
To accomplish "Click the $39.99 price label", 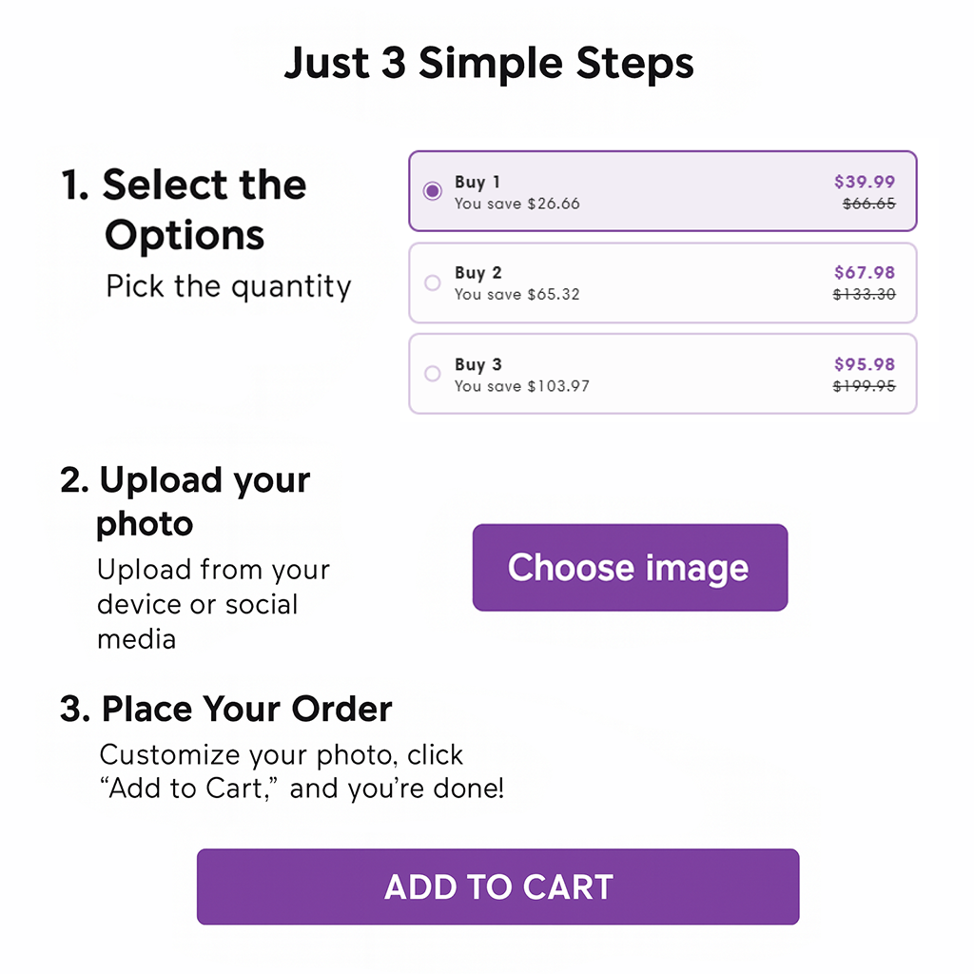I will pos(864,182).
